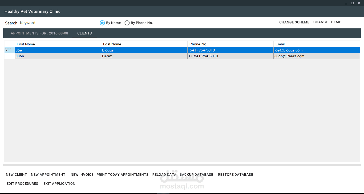The height and width of the screenshot is (194, 364).
Task: Open the Change Scheme option
Action: 294,22
